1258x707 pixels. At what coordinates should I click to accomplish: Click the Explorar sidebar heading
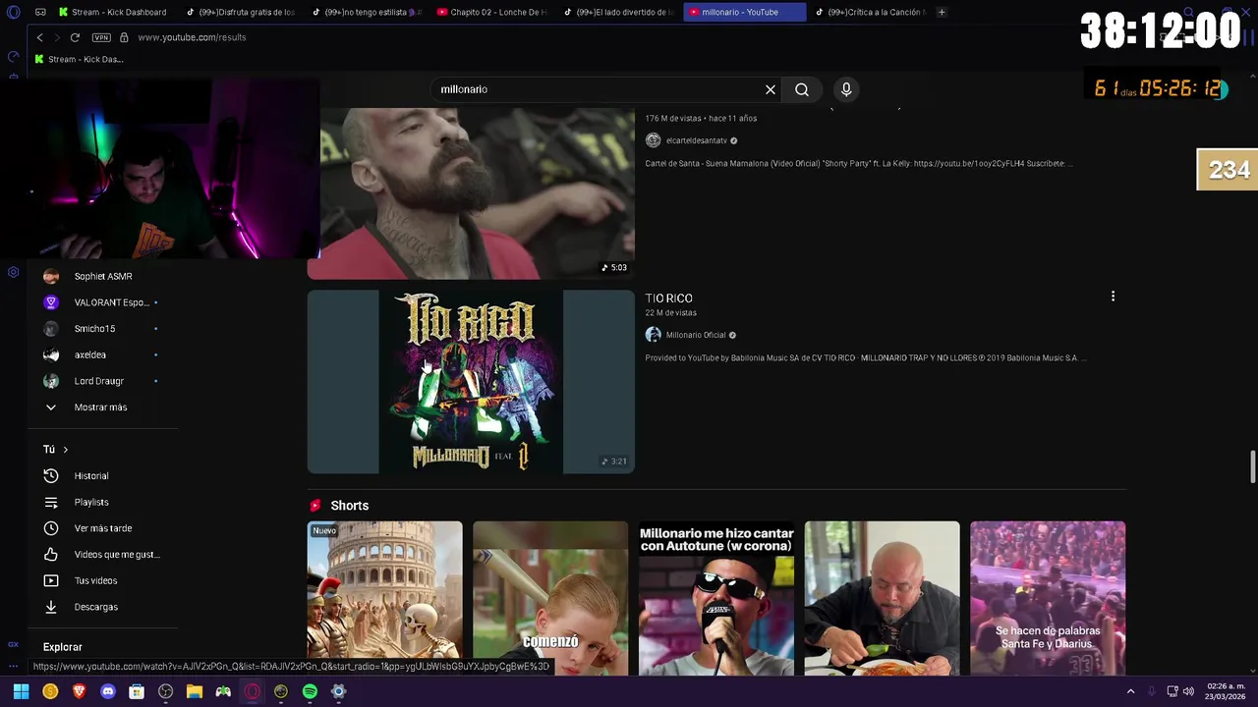(x=62, y=647)
